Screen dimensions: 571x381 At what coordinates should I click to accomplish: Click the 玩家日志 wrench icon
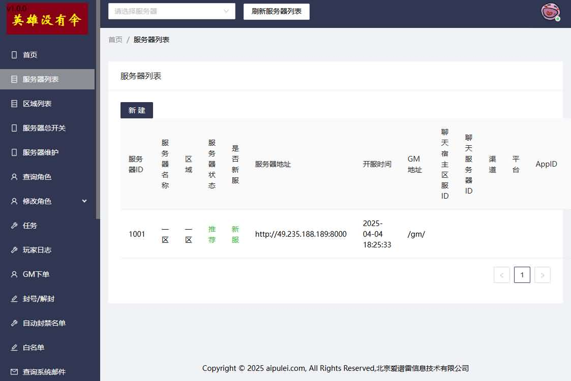(x=13, y=249)
